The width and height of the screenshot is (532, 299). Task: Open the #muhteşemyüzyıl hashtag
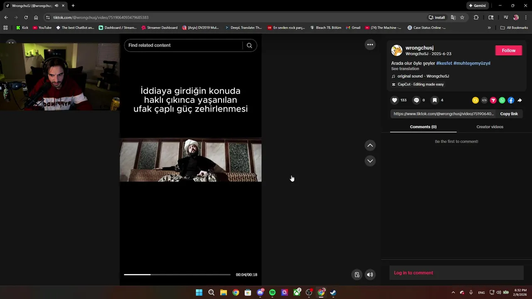pos(472,63)
